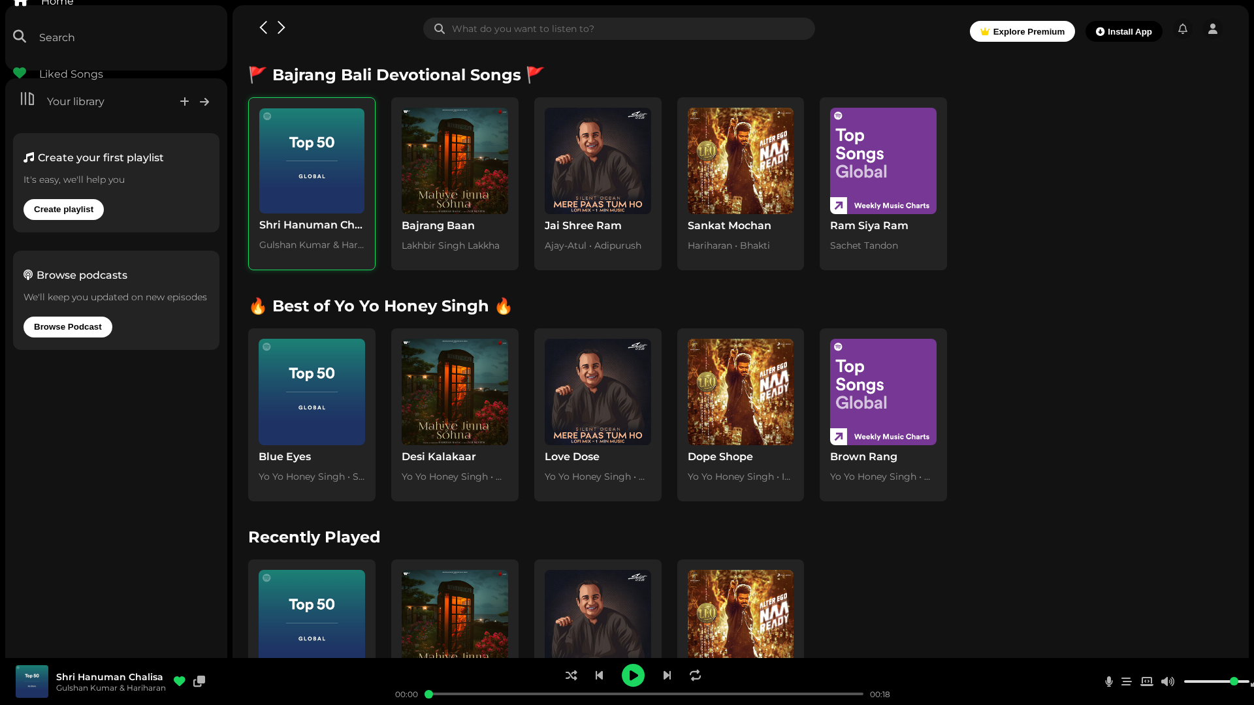This screenshot has width=1254, height=705.
Task: Open the user profile menu
Action: pyautogui.click(x=1213, y=29)
